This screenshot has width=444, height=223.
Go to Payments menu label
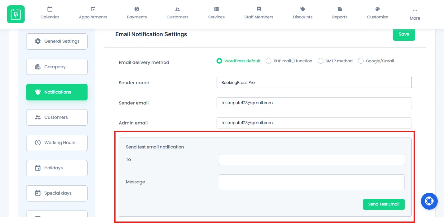coord(137,17)
